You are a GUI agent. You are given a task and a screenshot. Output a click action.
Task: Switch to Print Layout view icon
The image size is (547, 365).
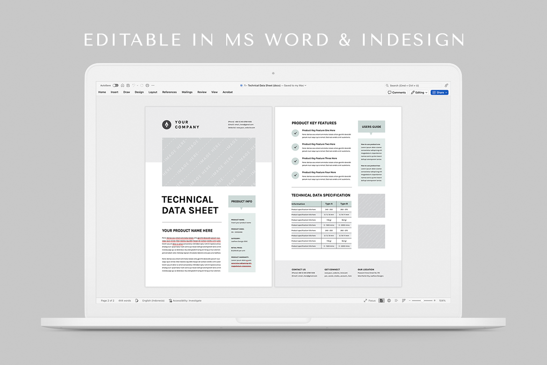click(382, 300)
